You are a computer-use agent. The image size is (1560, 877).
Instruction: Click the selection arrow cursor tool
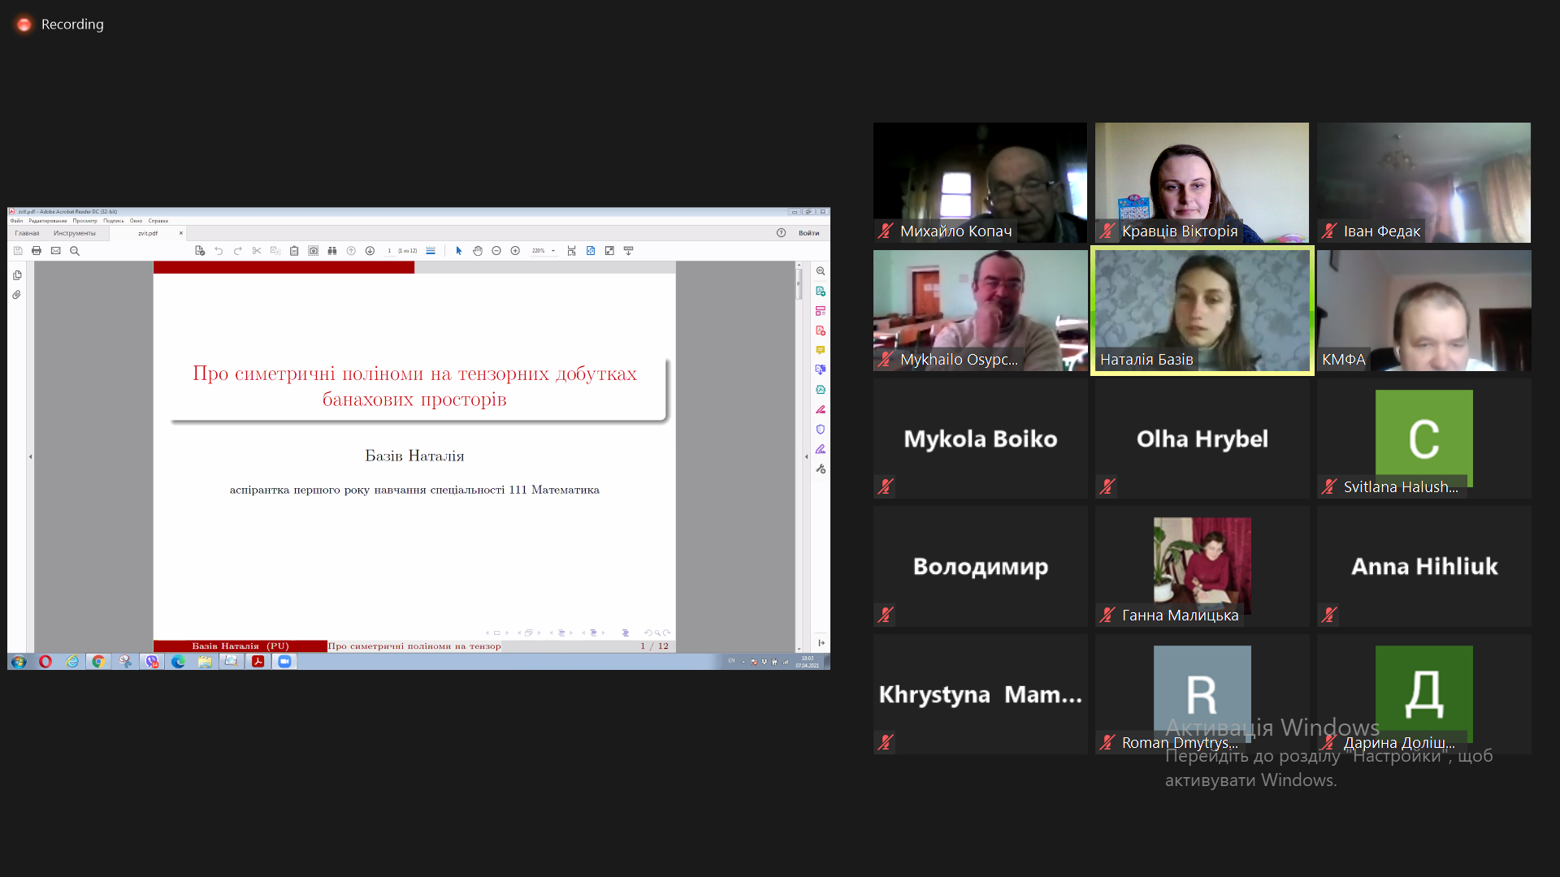[x=459, y=251]
